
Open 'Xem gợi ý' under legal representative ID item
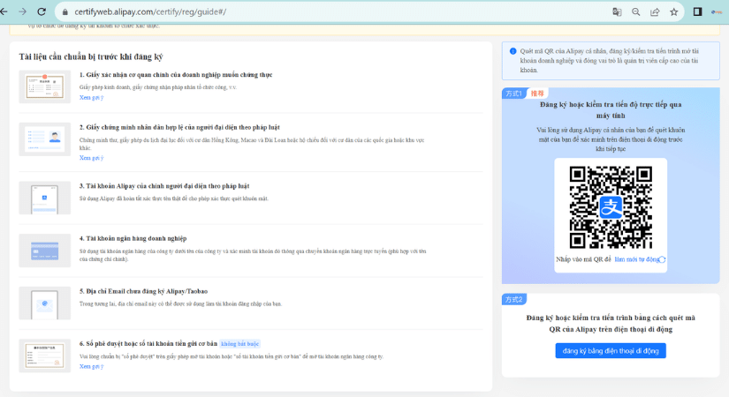tap(91, 158)
